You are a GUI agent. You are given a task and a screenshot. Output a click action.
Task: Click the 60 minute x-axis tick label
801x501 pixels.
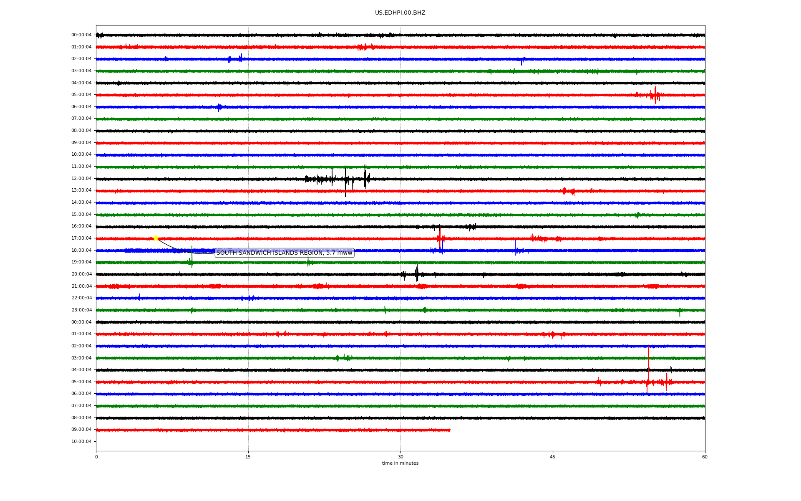(705, 457)
